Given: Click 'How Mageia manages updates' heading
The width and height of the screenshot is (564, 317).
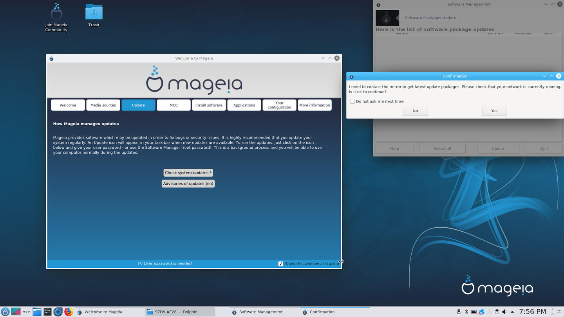Looking at the screenshot, I should click(86, 124).
